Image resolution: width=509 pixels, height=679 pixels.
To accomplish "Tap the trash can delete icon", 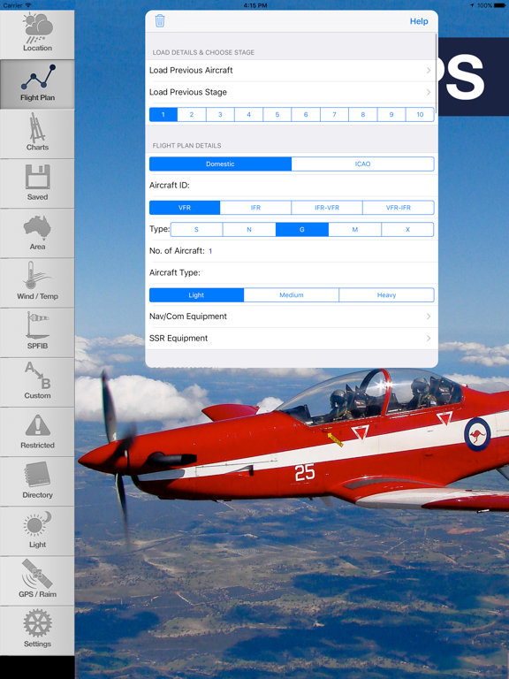I will 160,21.
